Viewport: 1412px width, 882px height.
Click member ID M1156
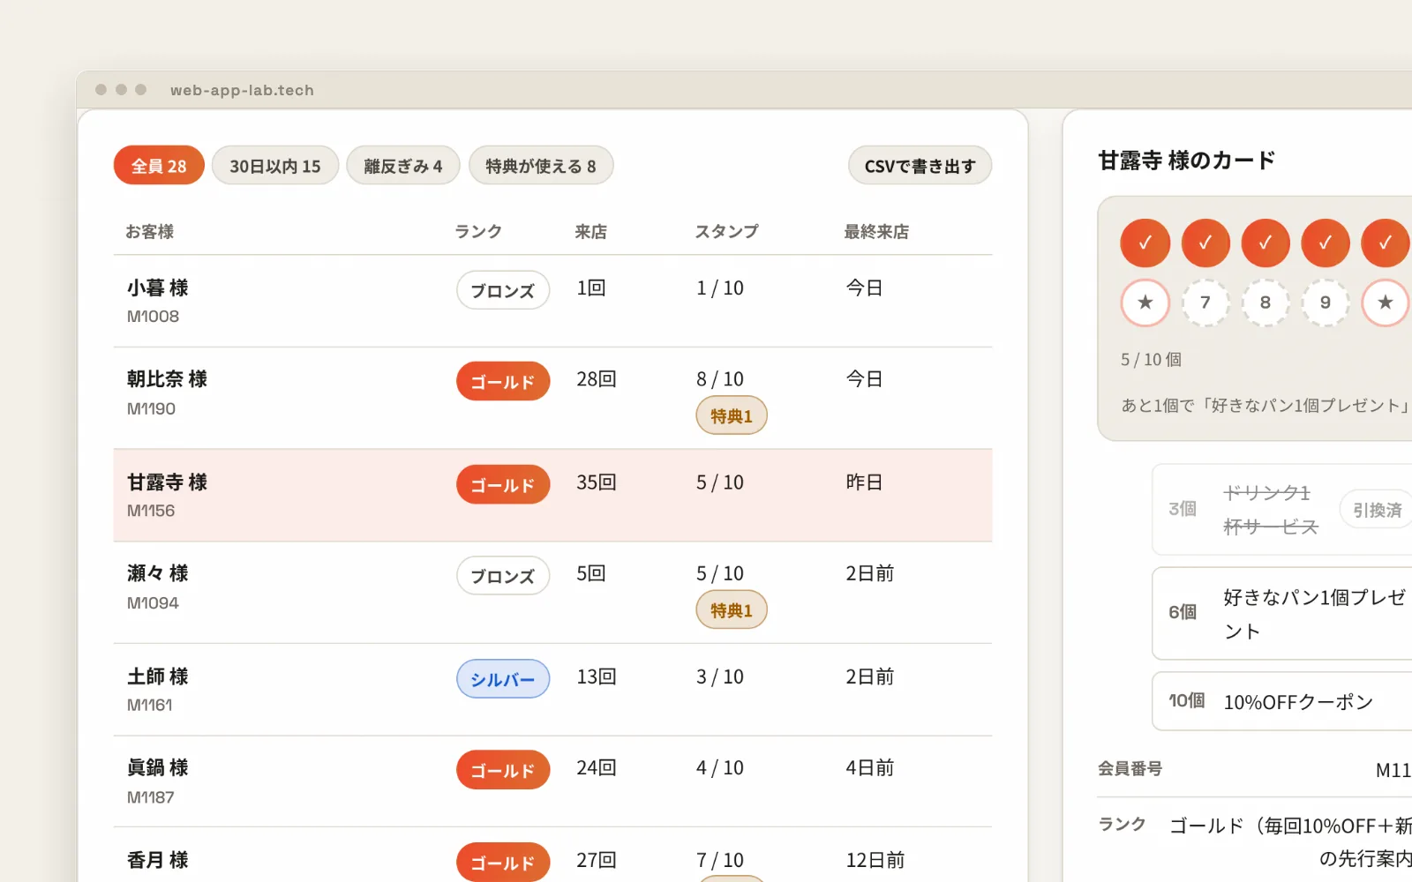click(151, 511)
